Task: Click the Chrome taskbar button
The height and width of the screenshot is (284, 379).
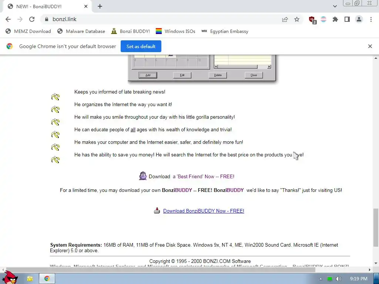Action: [x=47, y=279]
